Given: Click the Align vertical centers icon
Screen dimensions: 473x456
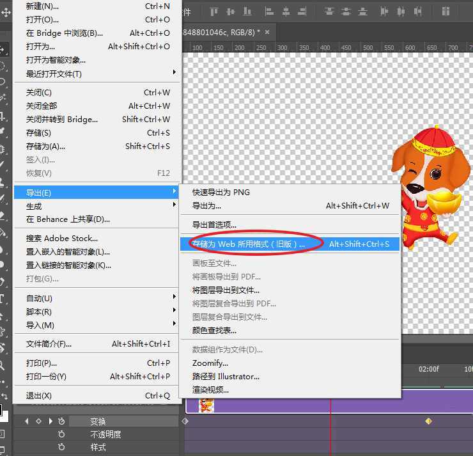Looking at the screenshot, I should (231, 12).
